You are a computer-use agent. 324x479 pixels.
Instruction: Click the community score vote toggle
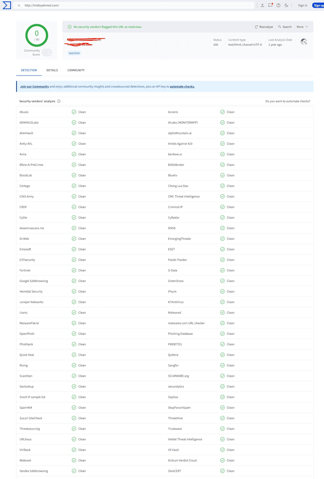pyautogui.click(x=47, y=53)
